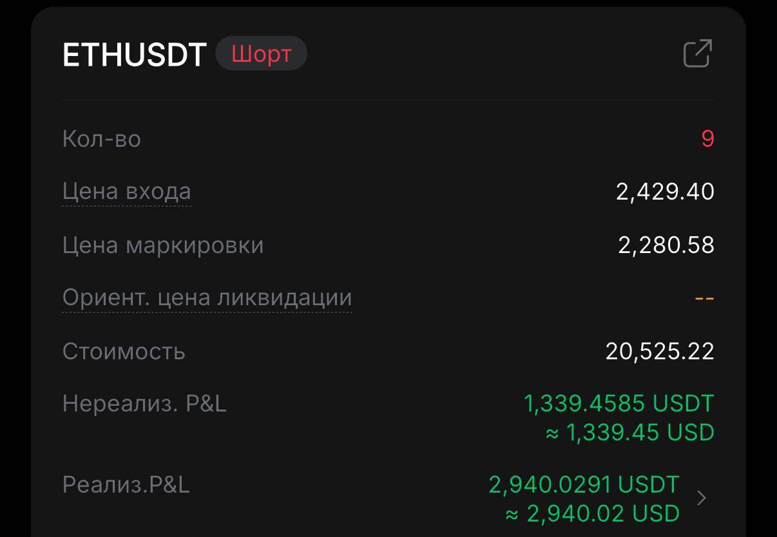Image resolution: width=777 pixels, height=537 pixels.
Task: Click the Цена маркировки label
Action: (164, 245)
